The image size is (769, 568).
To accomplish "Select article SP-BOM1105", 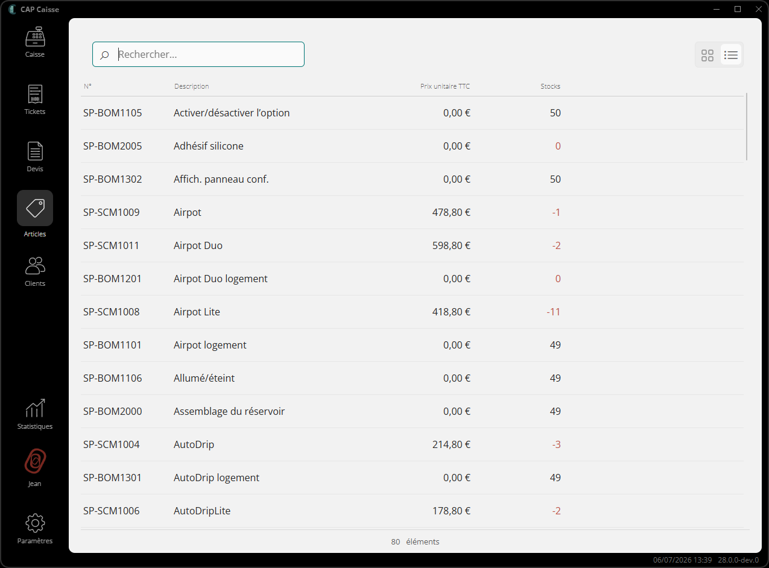I will point(113,113).
